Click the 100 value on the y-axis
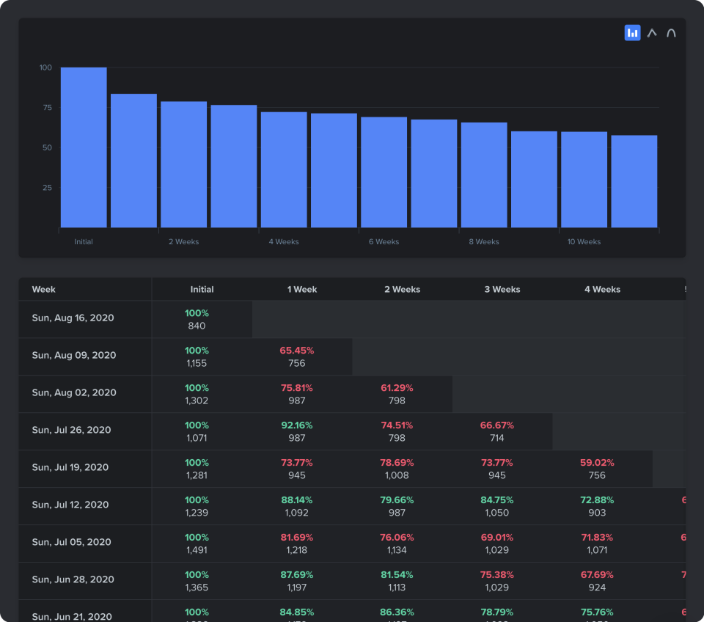Screen dimensions: 704x622 [x=45, y=67]
